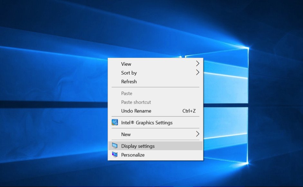Click the monitor icon beside Display settings

point(115,146)
